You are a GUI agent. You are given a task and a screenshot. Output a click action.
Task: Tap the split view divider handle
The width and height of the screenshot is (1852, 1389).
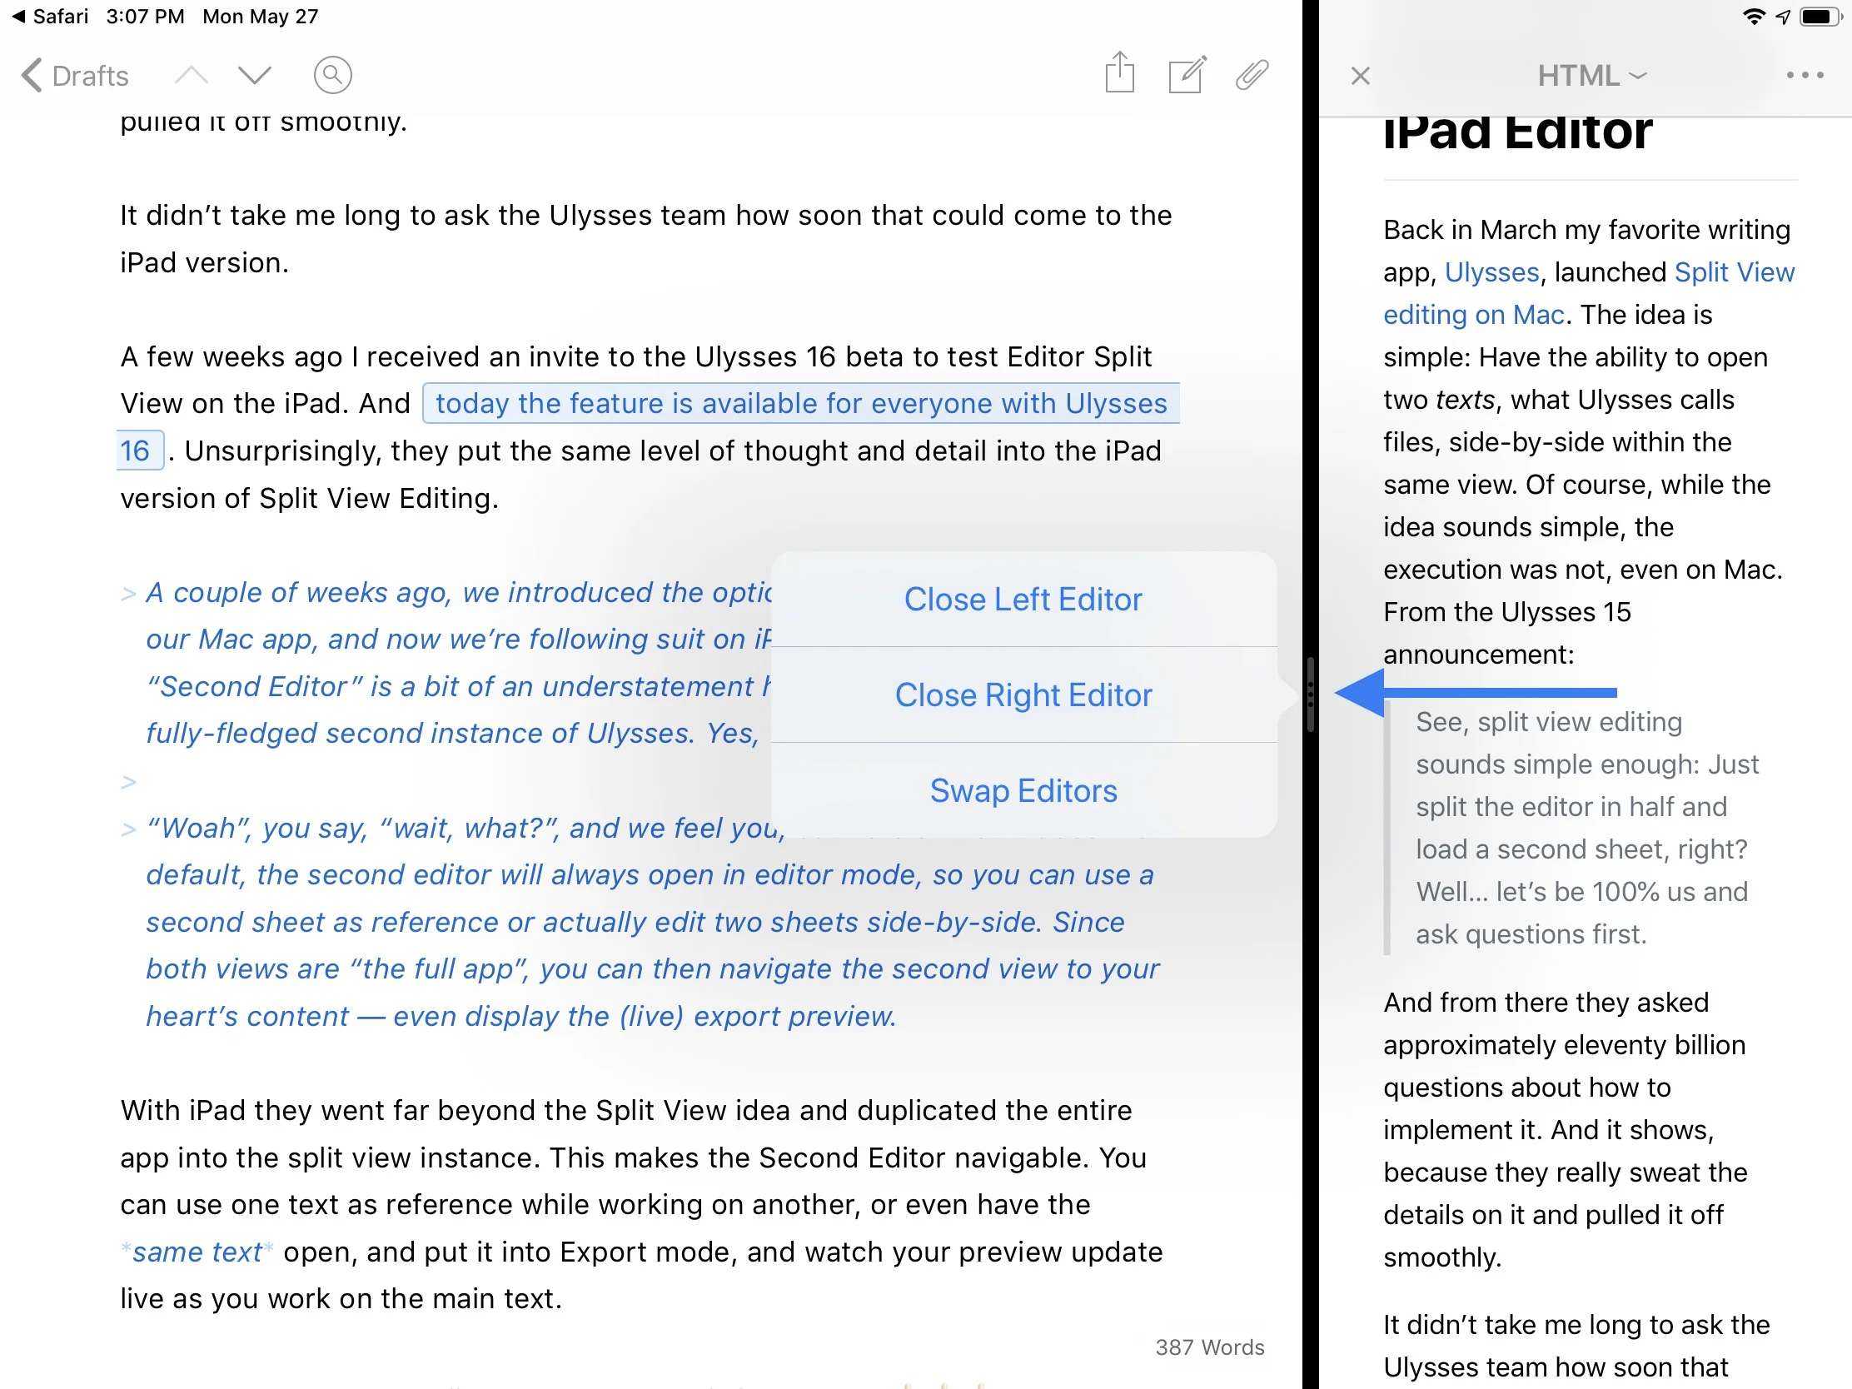[1310, 694]
